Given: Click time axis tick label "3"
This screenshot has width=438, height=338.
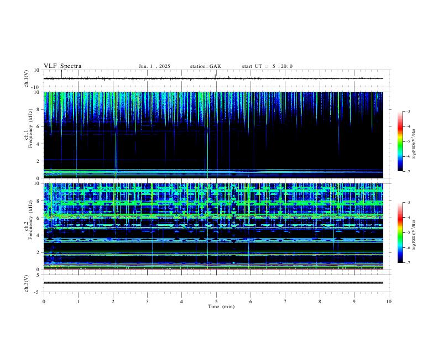Looking at the screenshot, I should (147, 302).
